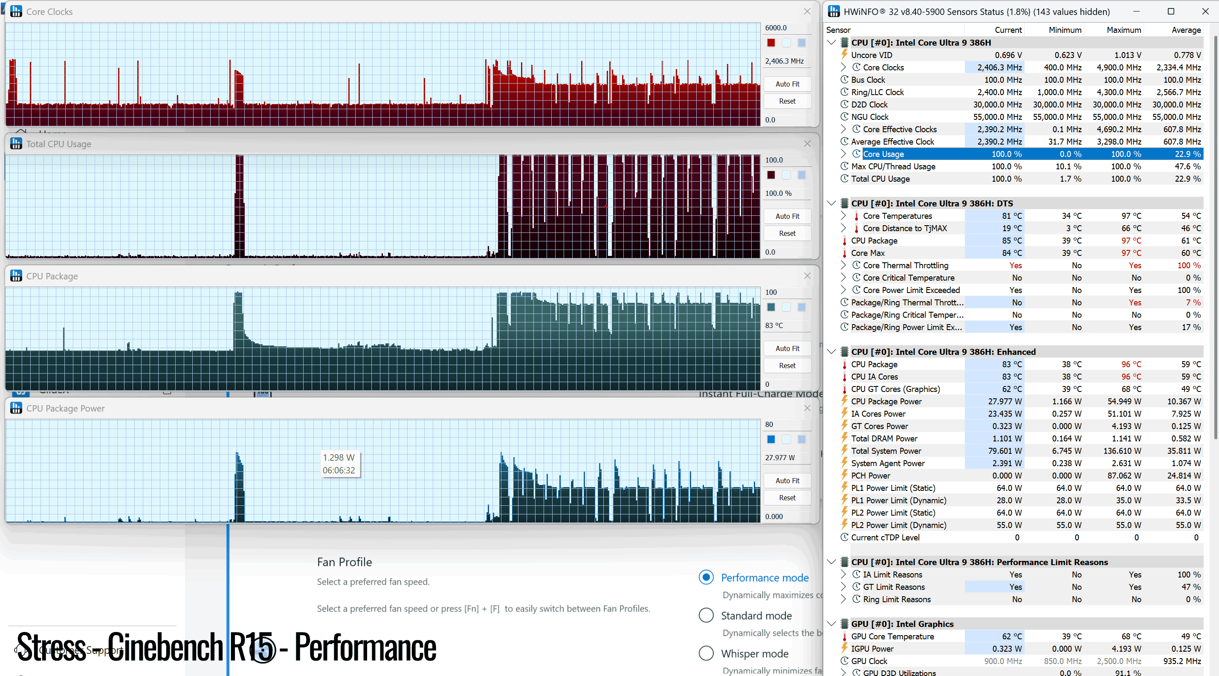Click the CPU Package graph window icon
The width and height of the screenshot is (1219, 676).
[x=16, y=276]
